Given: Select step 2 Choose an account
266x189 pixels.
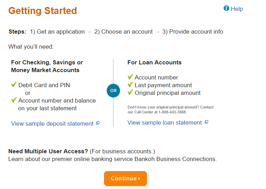Looking at the screenshot, I should (x=123, y=31).
